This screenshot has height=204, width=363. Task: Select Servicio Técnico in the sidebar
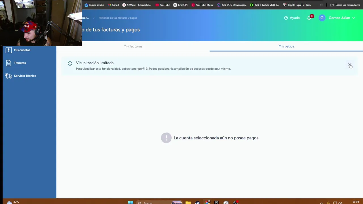(25, 76)
